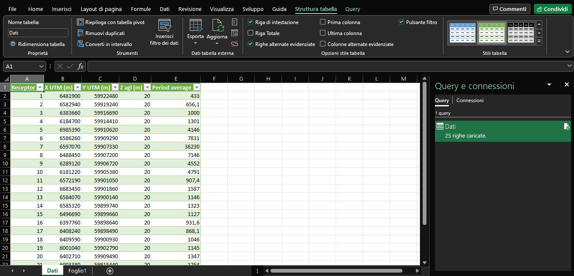Apply the black and gray table style
This screenshot has height=276, width=574.
(x=521, y=32)
